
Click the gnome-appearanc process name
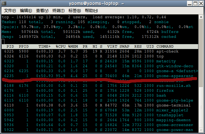175,76
